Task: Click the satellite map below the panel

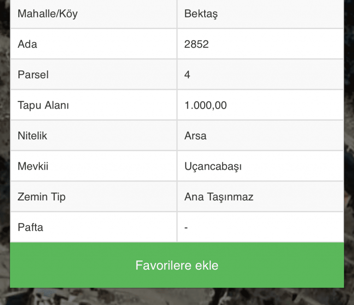Action: point(177,296)
